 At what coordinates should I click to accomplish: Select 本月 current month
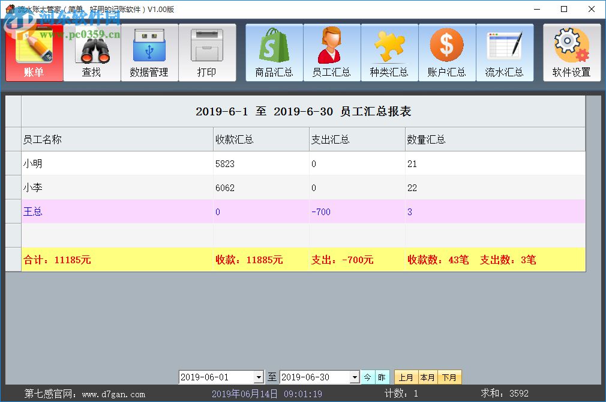(428, 377)
